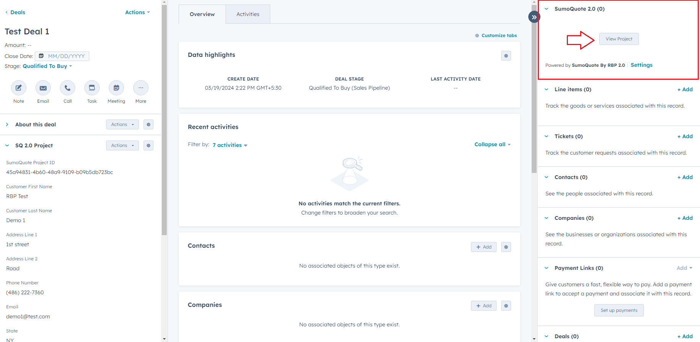Open the Payment Links Add dropdown
The height and width of the screenshot is (342, 700).
pyautogui.click(x=684, y=268)
